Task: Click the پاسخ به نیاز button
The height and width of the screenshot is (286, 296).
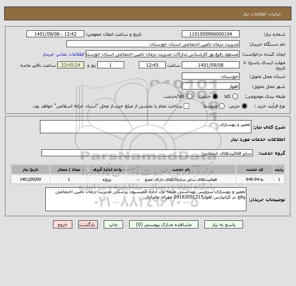Action: point(224,225)
